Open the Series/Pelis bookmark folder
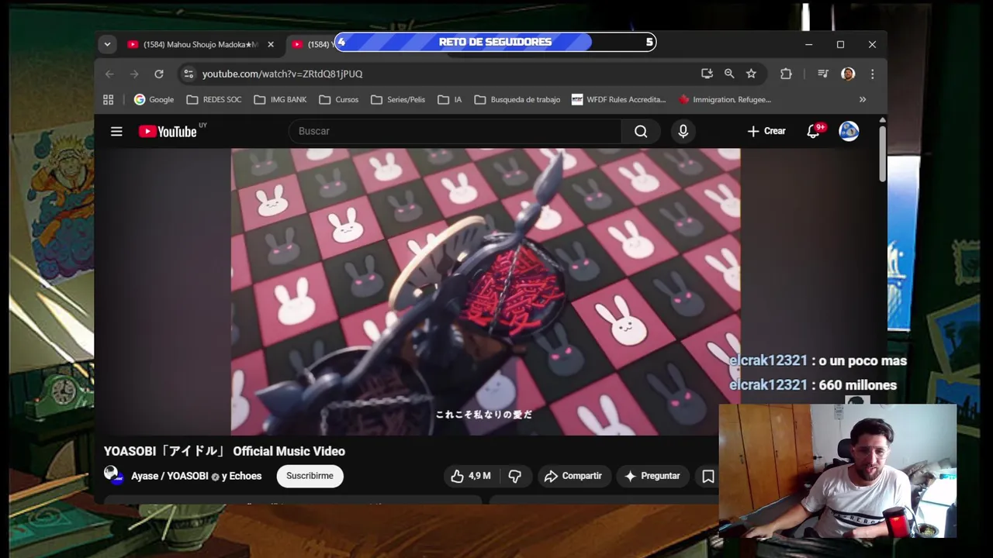The width and height of the screenshot is (993, 558). [x=398, y=99]
